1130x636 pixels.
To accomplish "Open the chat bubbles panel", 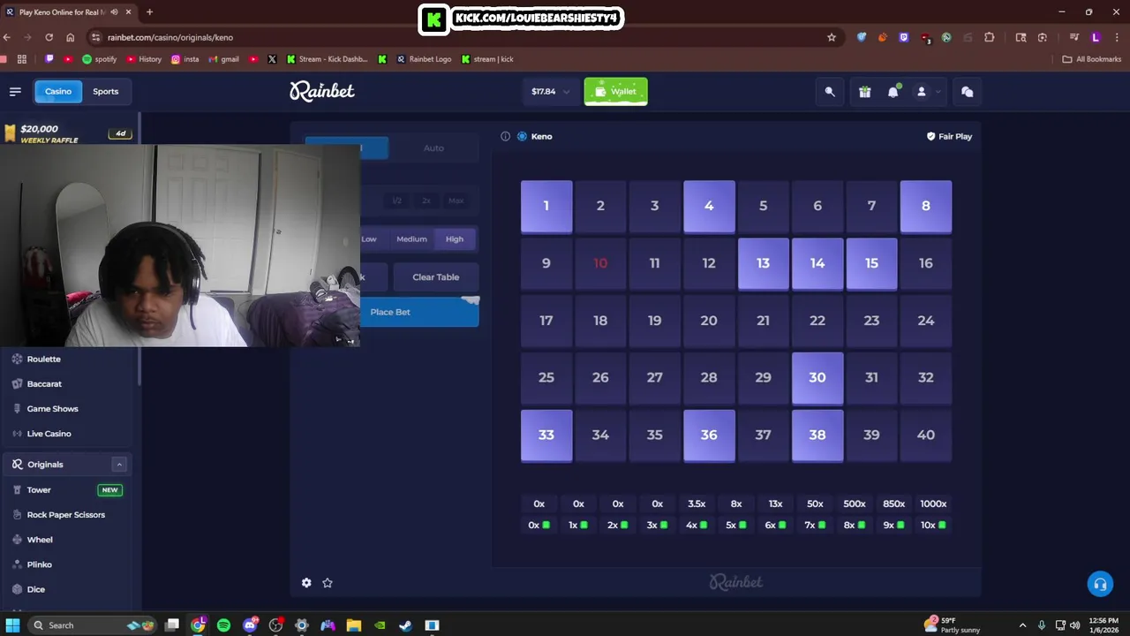I will click(967, 91).
